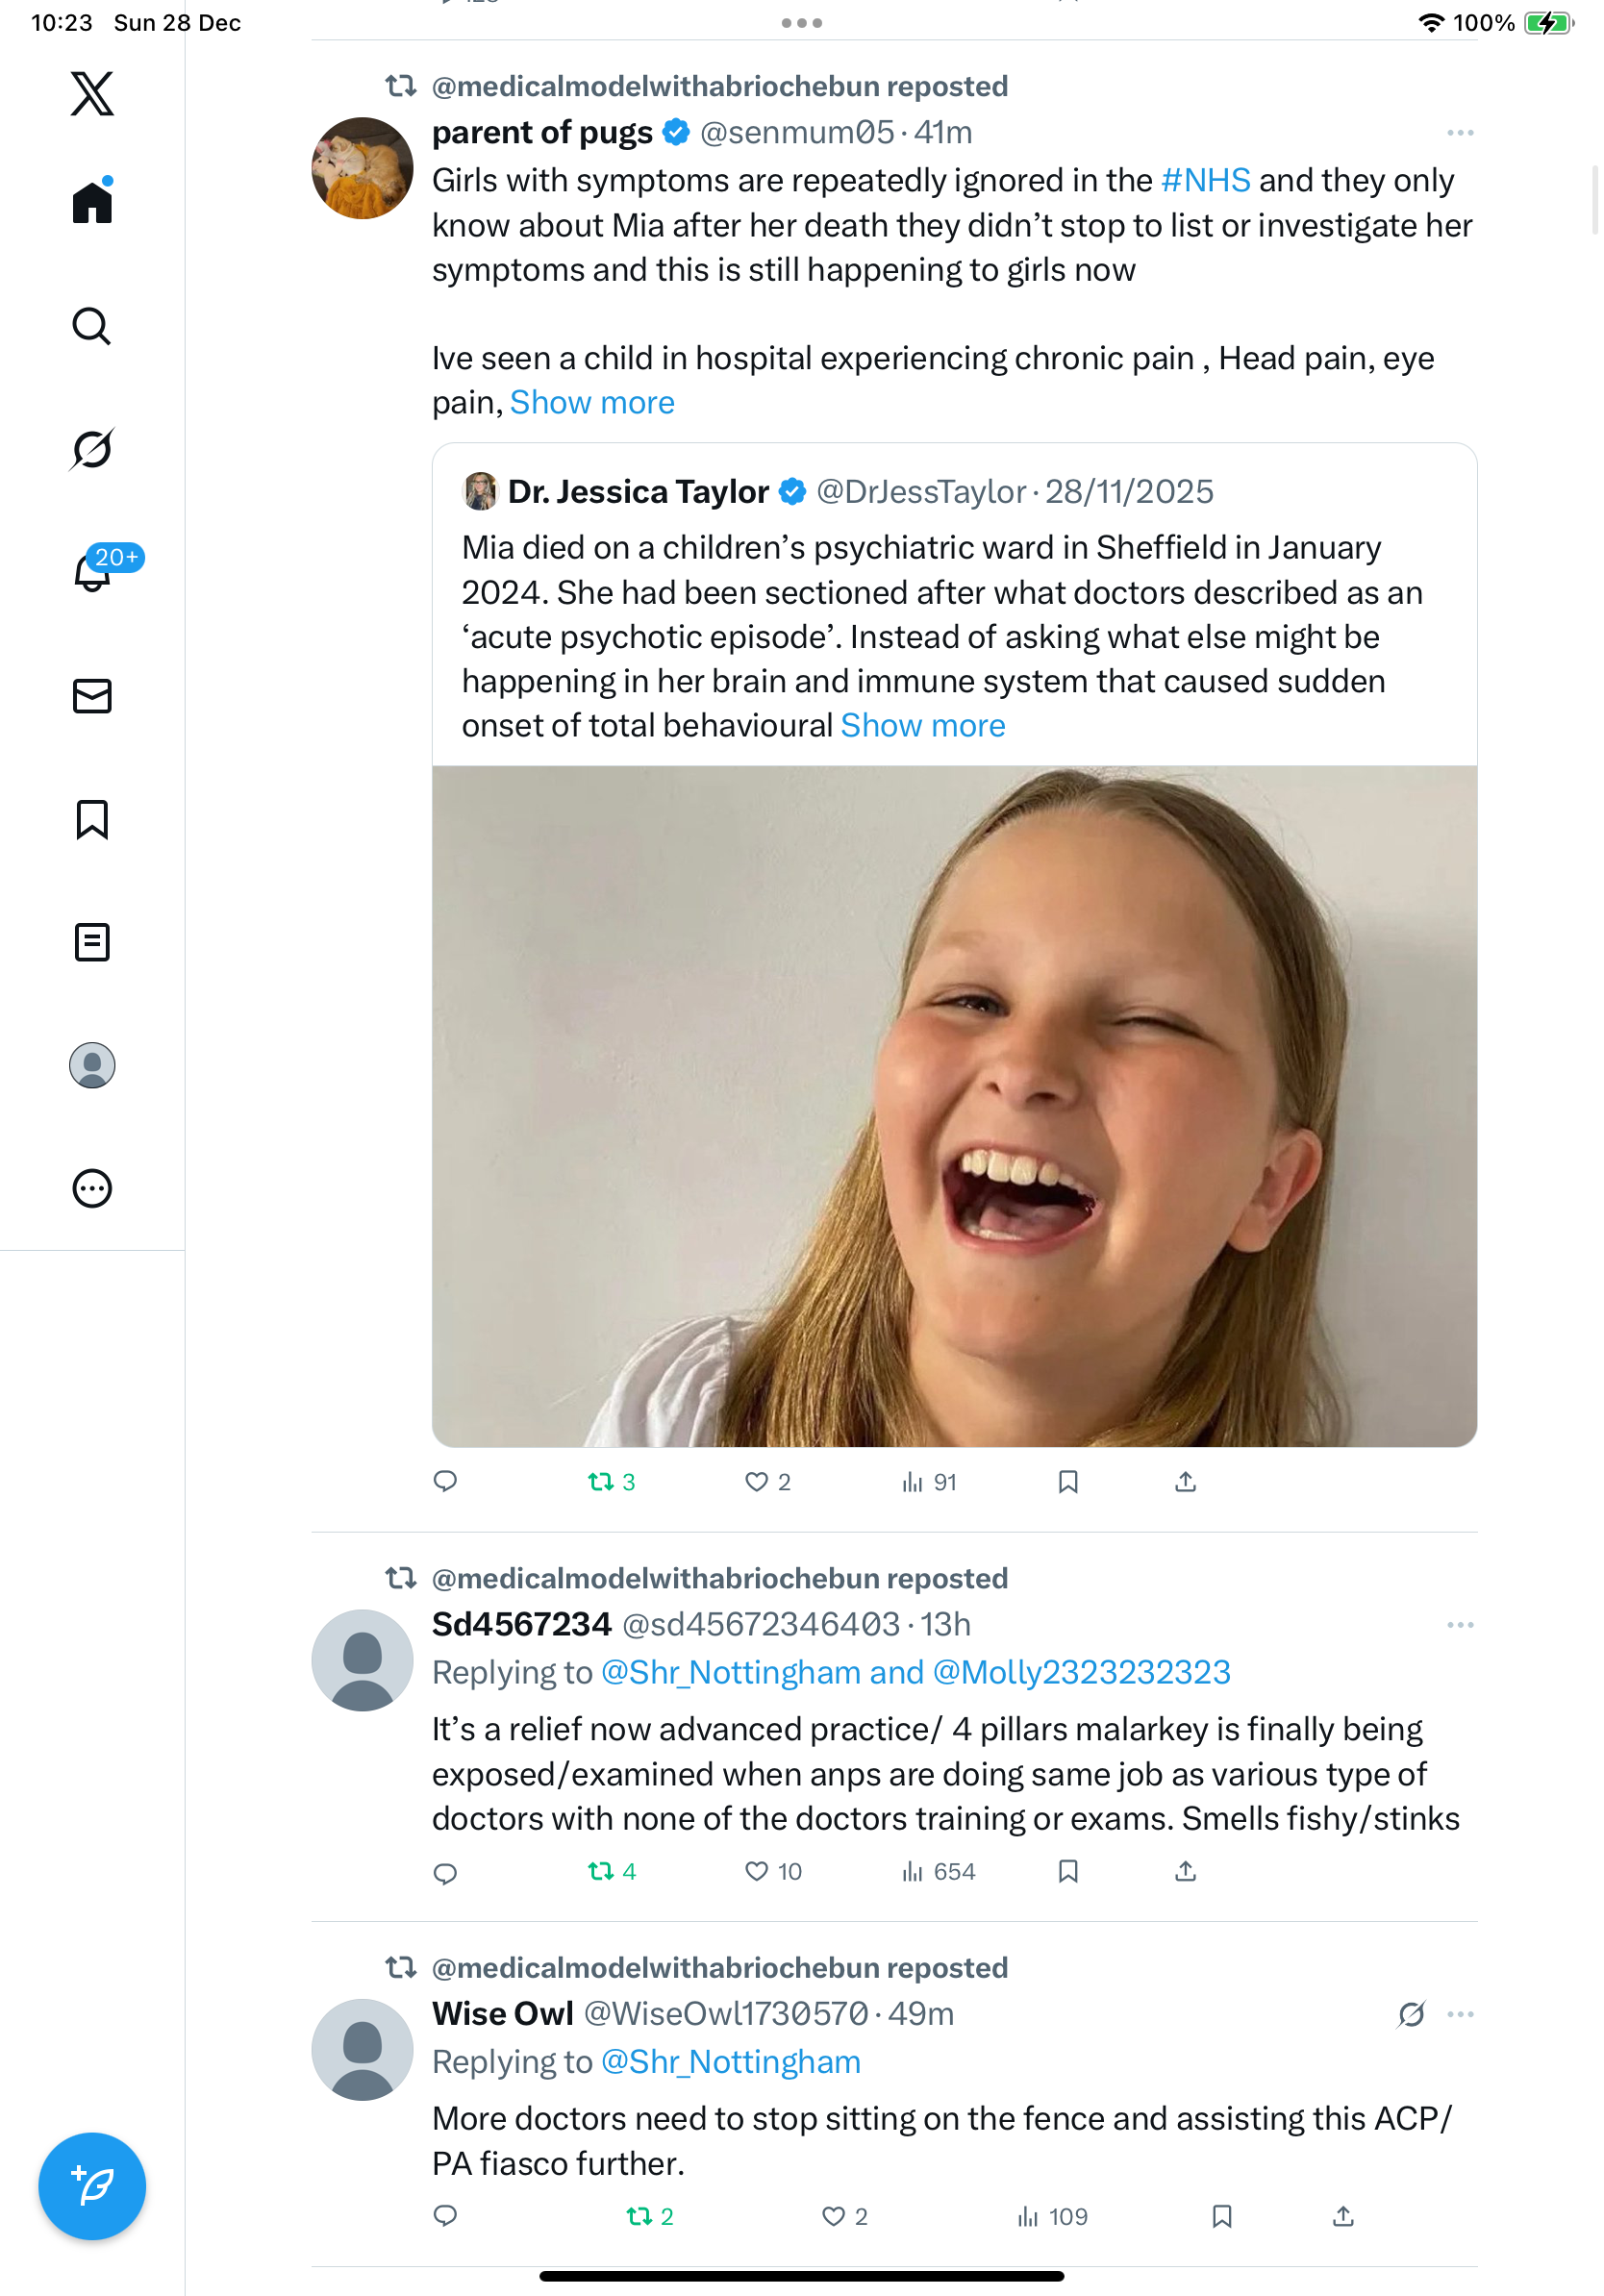This screenshot has width=1604, height=2296.
Task: Bookmark the Wise Owl post
Action: tap(1221, 2216)
